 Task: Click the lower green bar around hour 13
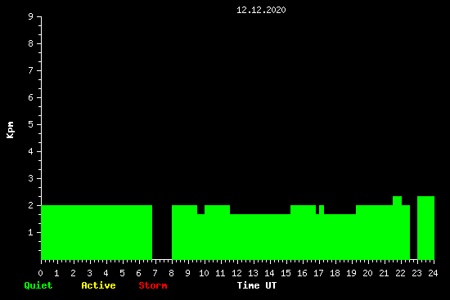coord(260,237)
